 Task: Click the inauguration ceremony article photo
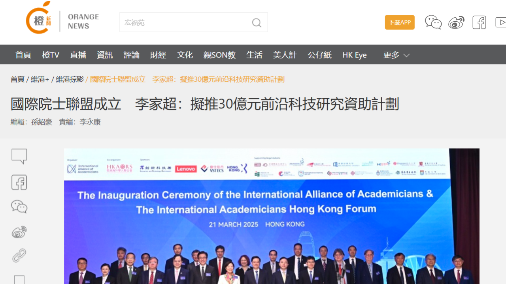[x=272, y=216]
